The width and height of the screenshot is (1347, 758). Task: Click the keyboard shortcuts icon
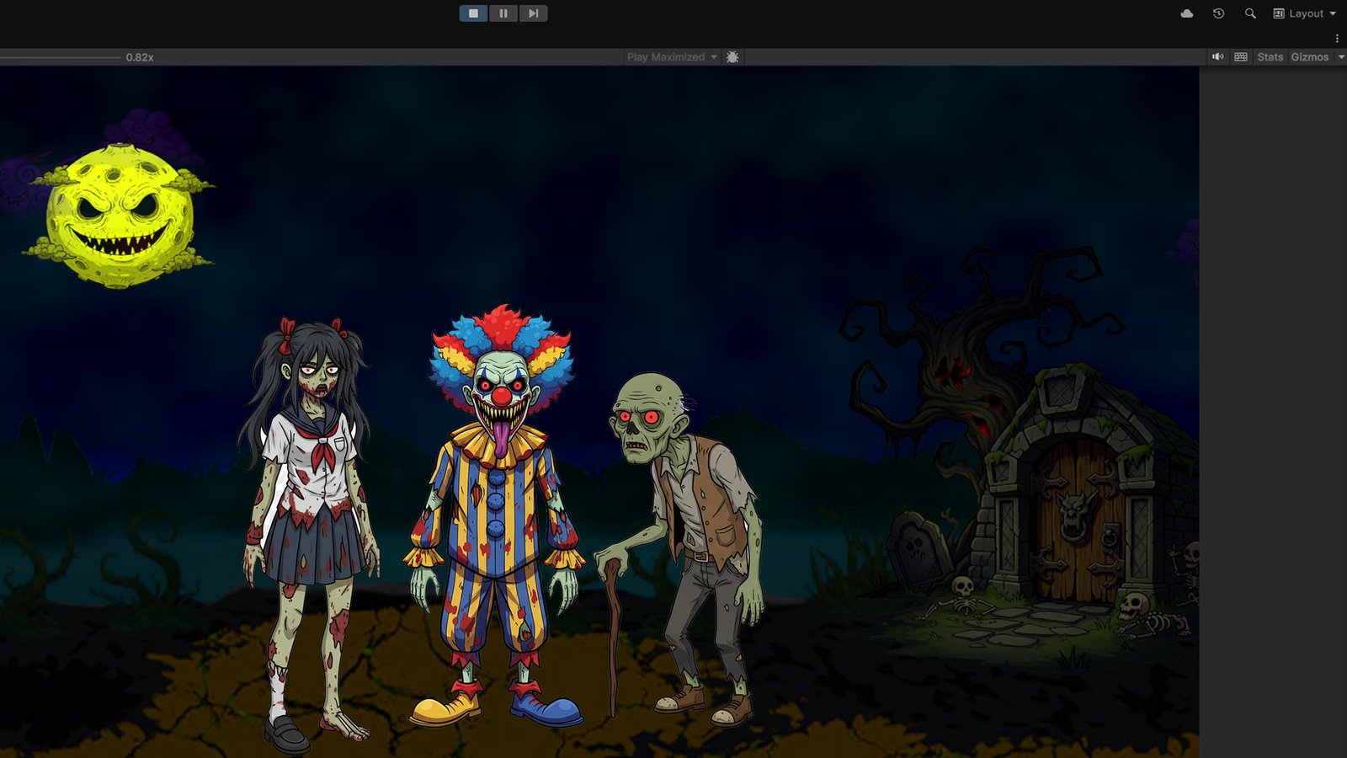[1240, 56]
